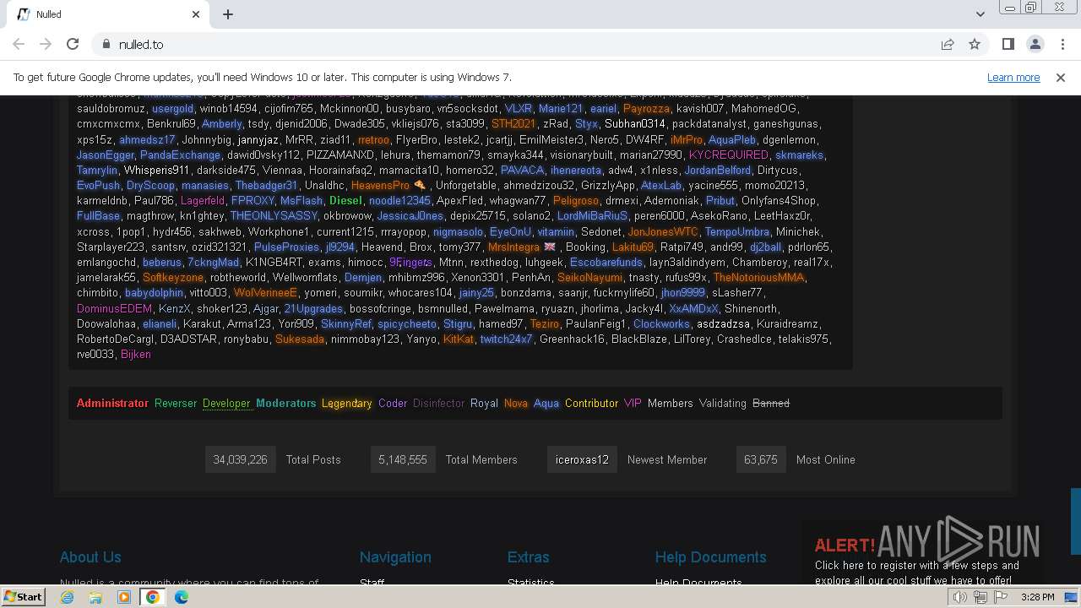1081x608 pixels.
Task: View site information padlock icon
Action: pos(106,44)
